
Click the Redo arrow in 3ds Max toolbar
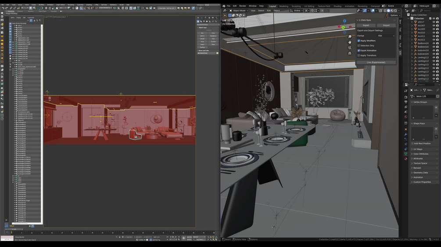tap(7, 8)
